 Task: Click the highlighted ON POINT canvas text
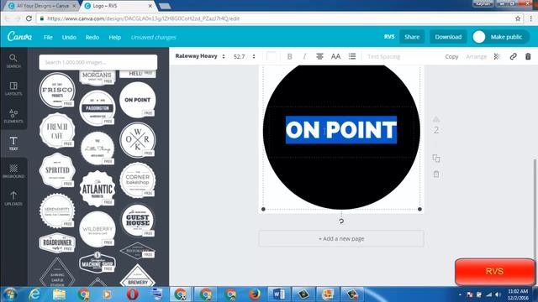341,130
